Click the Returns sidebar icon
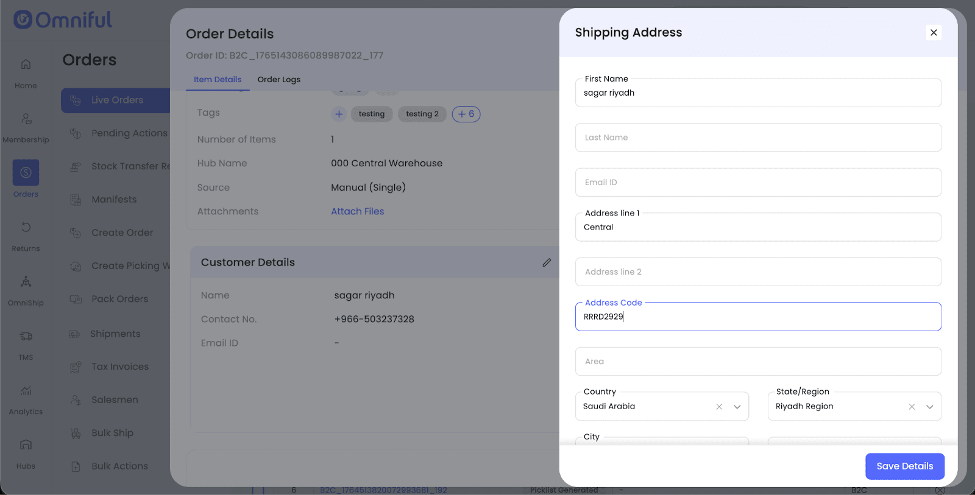 tap(26, 228)
